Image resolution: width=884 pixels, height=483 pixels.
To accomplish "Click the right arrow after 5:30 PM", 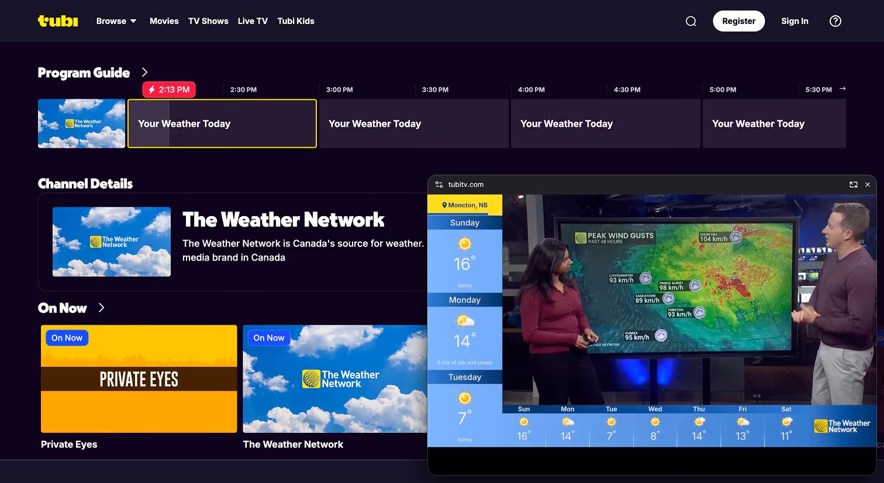I will pyautogui.click(x=842, y=89).
